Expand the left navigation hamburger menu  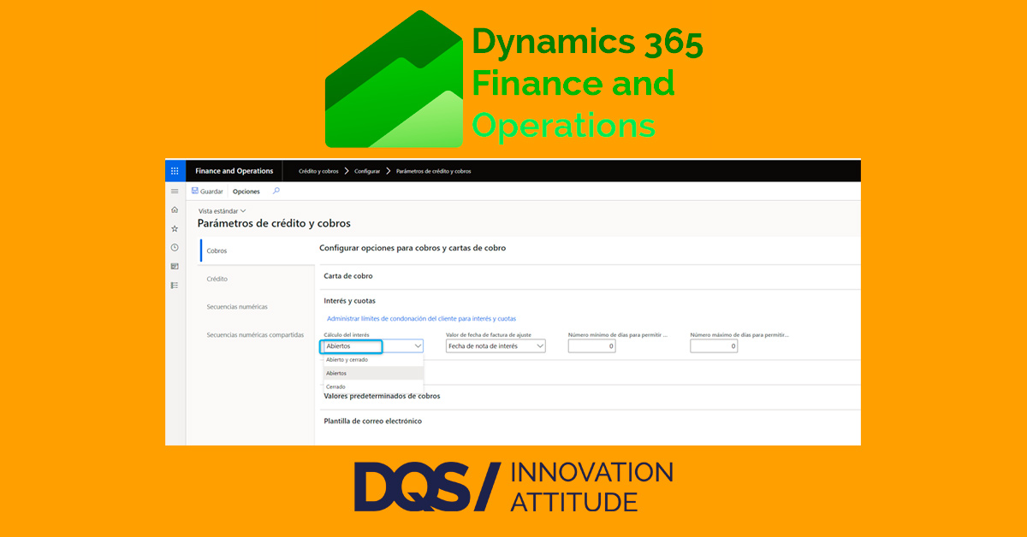[x=174, y=191]
